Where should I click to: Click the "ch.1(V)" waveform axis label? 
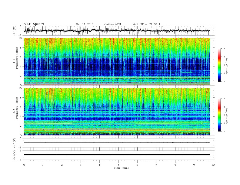pyautogui.click(x=15, y=31)
